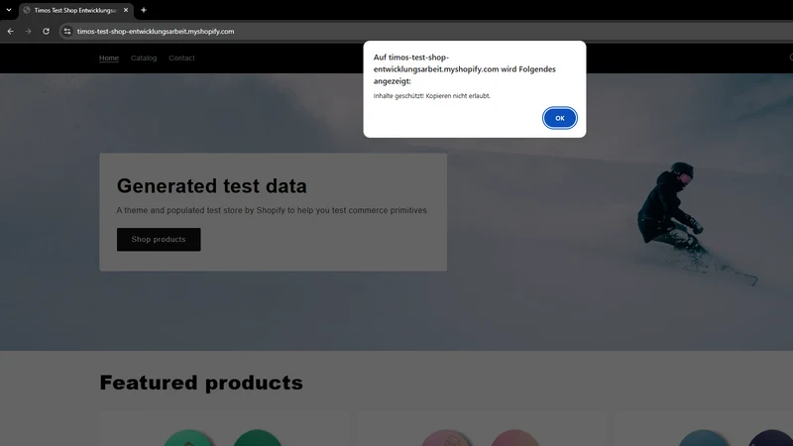
Task: Open site information icon in address bar
Action: [x=67, y=32]
